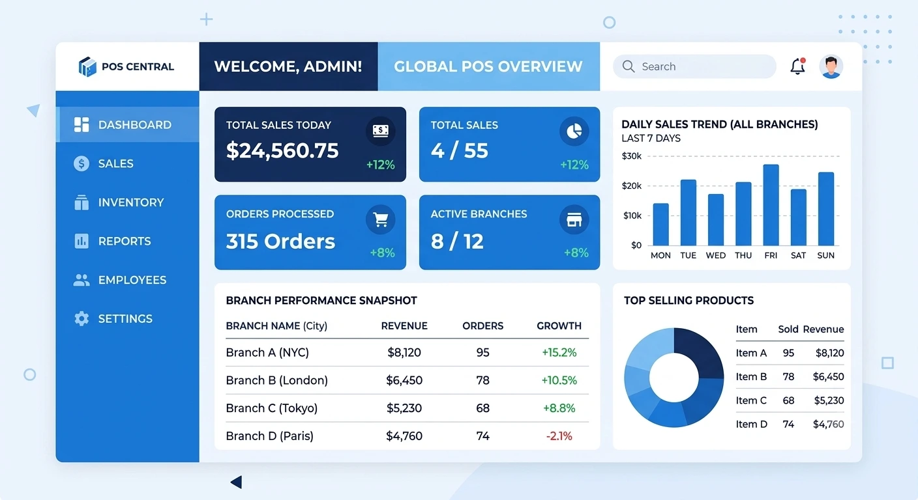Click the Sold column header in product table
Screen dimensions: 918x500
tap(788, 329)
